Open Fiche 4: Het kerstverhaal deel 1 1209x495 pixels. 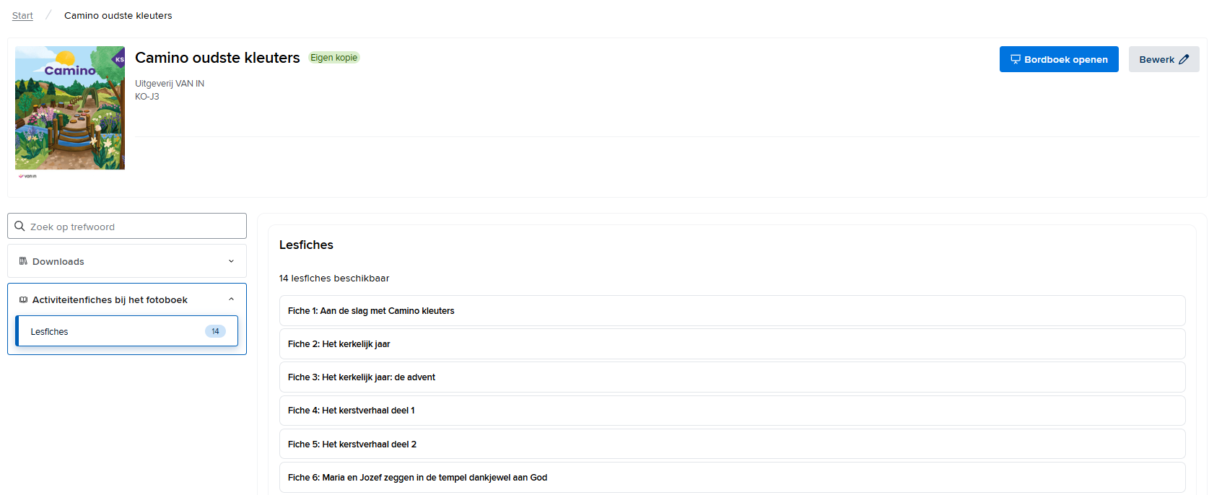click(732, 411)
